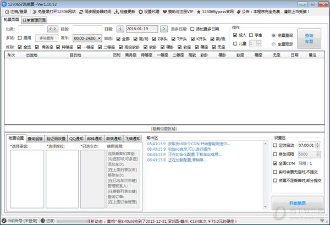Select 车票预定 radio option
The width and height of the screenshot is (330, 225).
274,43
